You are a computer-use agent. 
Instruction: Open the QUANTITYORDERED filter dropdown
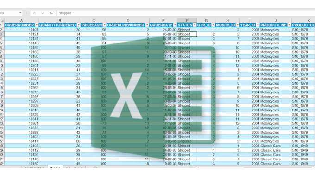(x=79, y=25)
